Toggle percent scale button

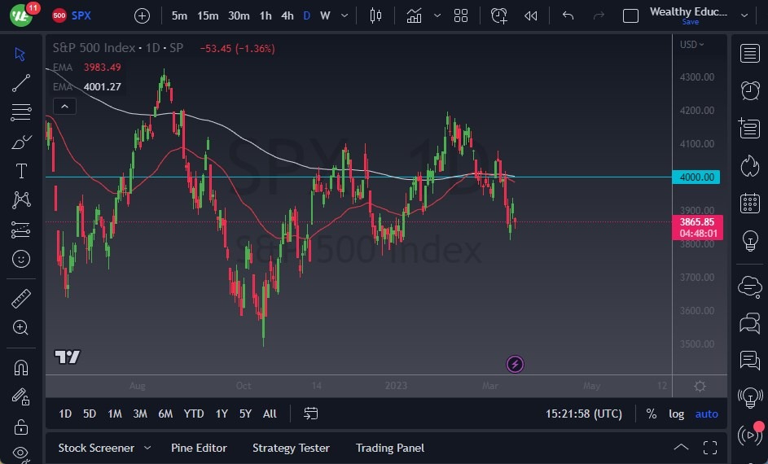pyautogui.click(x=651, y=414)
